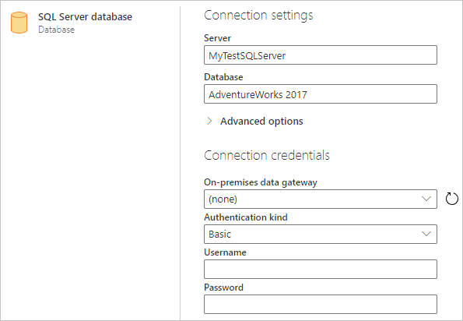Click the Username field label

tap(225, 252)
